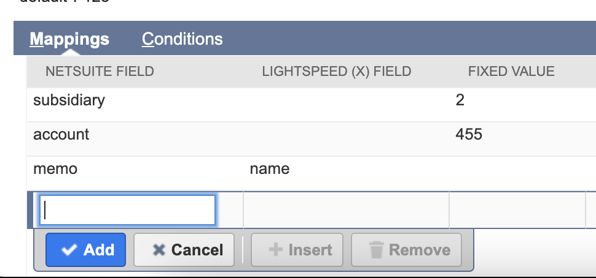Click the NETSUITE FIELD column header
Screen dimensions: 596x278
[100, 72]
